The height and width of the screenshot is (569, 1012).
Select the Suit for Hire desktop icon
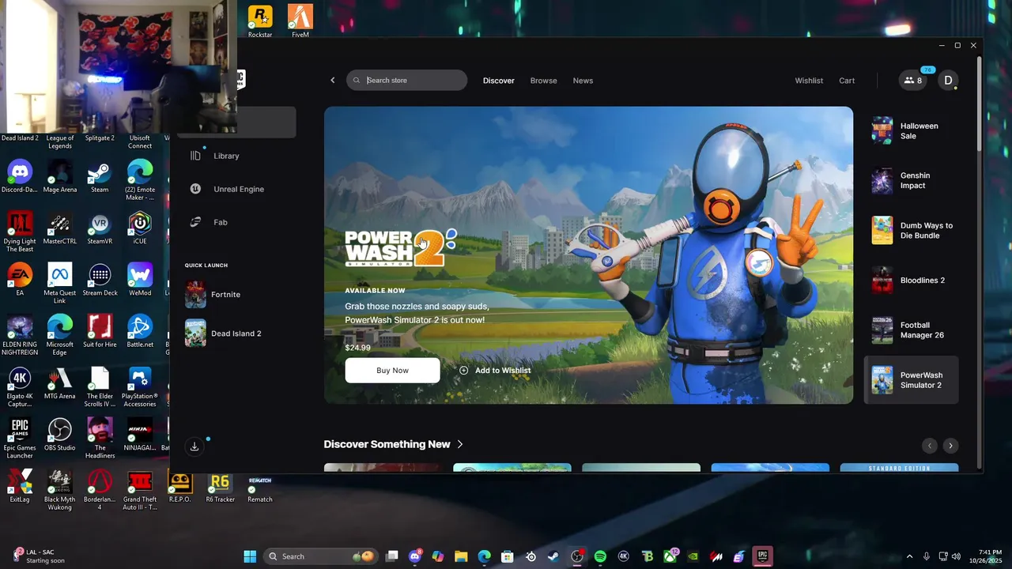[x=100, y=332]
